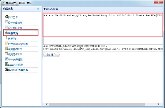Click the form icon beside 设计傻瓜表单
This screenshot has width=165, height=108.
pos(6,27)
